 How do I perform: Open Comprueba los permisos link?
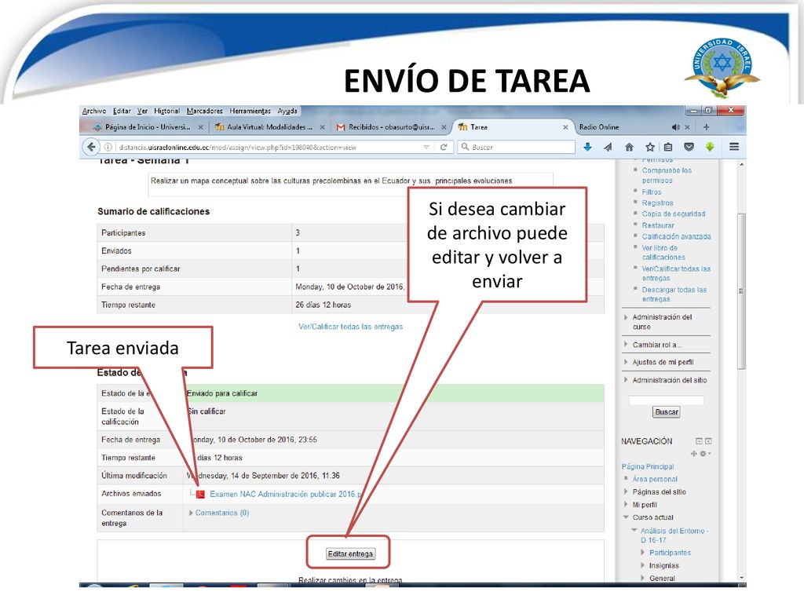coord(667,175)
